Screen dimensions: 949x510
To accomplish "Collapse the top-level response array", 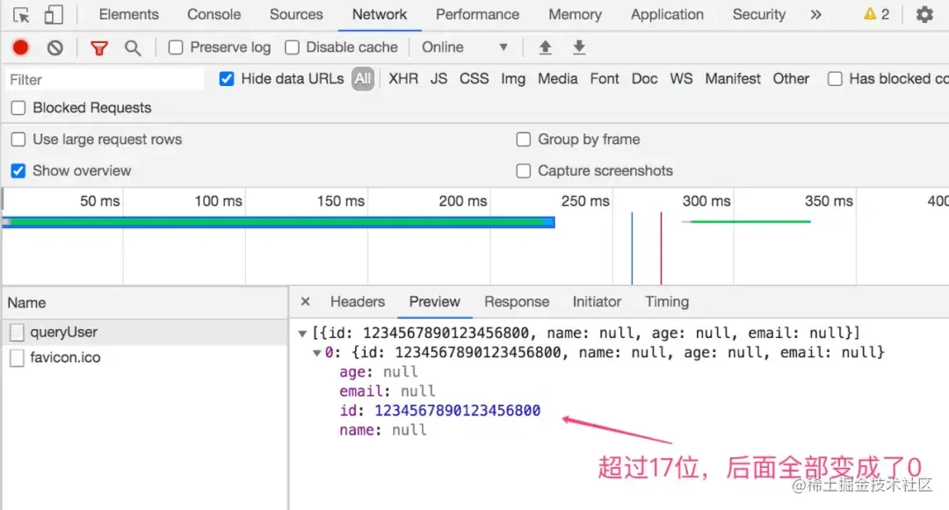I will coord(302,333).
